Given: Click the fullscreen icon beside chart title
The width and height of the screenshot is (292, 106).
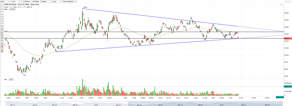Looking at the screenshot, I should [2, 5].
